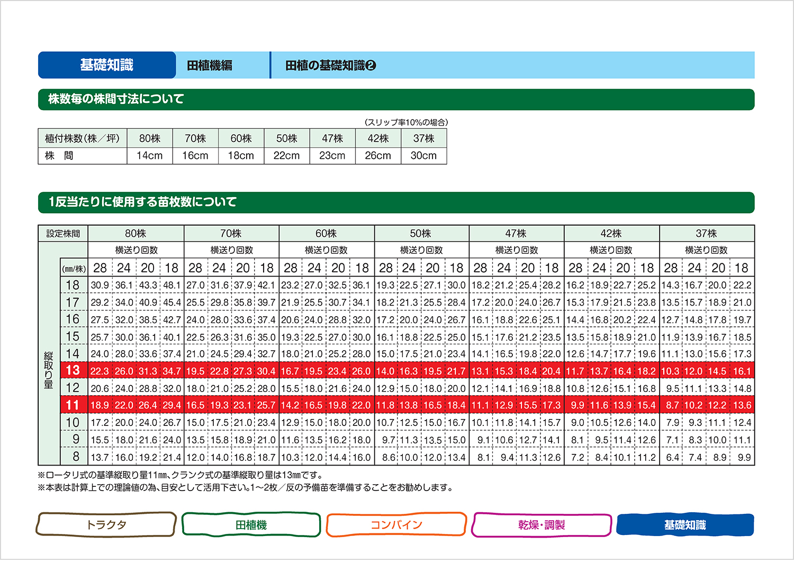The height and width of the screenshot is (562, 794).
Task: Click the vertical 縦取り量 label
Action: click(49, 370)
